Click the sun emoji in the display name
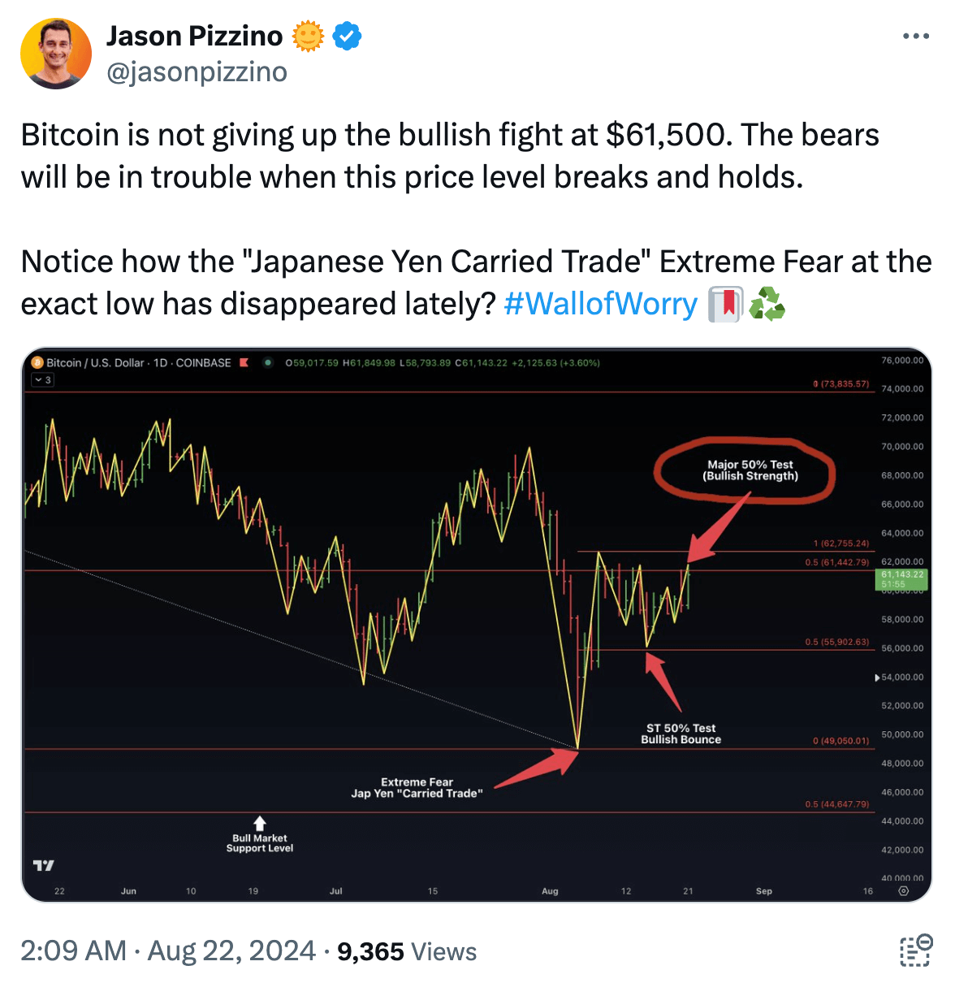The image size is (955, 983). [309, 36]
